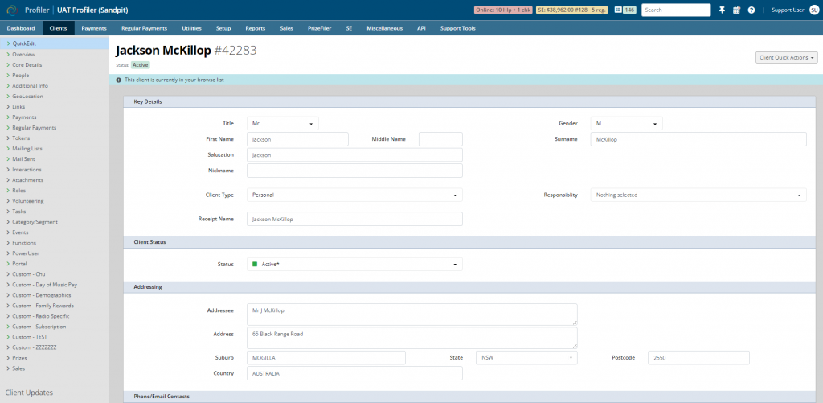This screenshot has width=823, height=403.
Task: Click the Client Quick Actions button
Action: (x=787, y=57)
